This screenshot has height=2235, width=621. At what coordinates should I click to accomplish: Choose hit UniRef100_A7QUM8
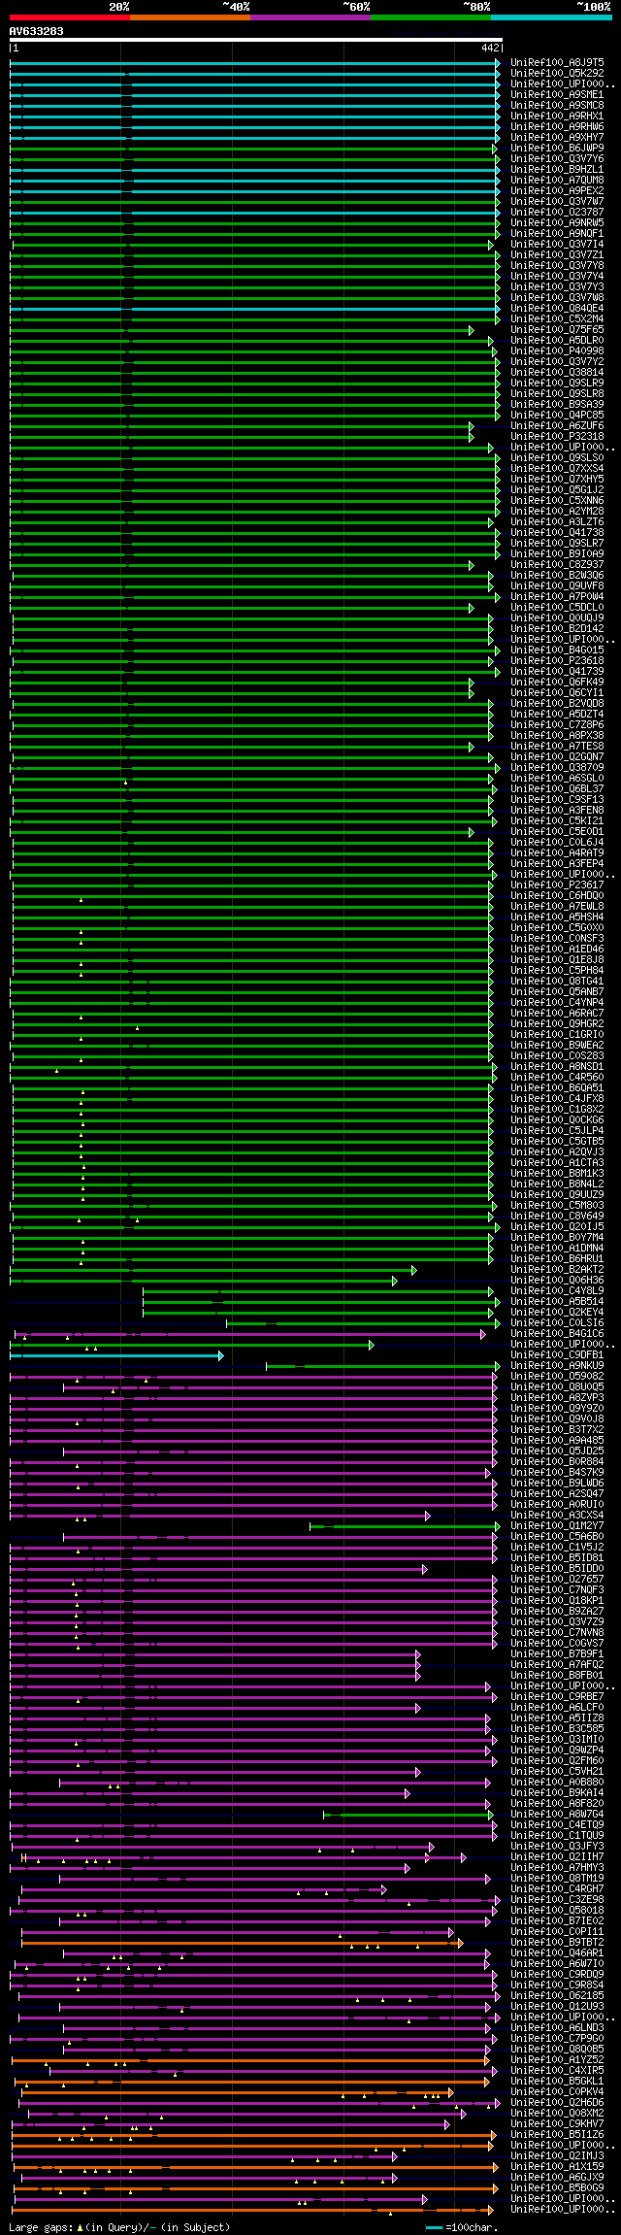(x=557, y=180)
